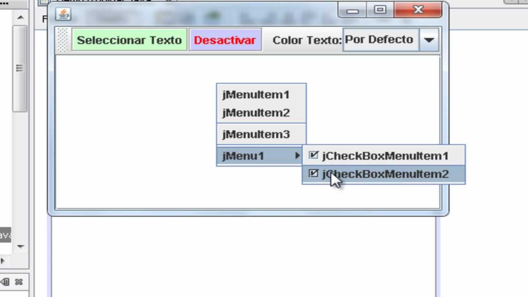
Task: Select jMenuItem1 from the popup menu
Action: coord(256,94)
